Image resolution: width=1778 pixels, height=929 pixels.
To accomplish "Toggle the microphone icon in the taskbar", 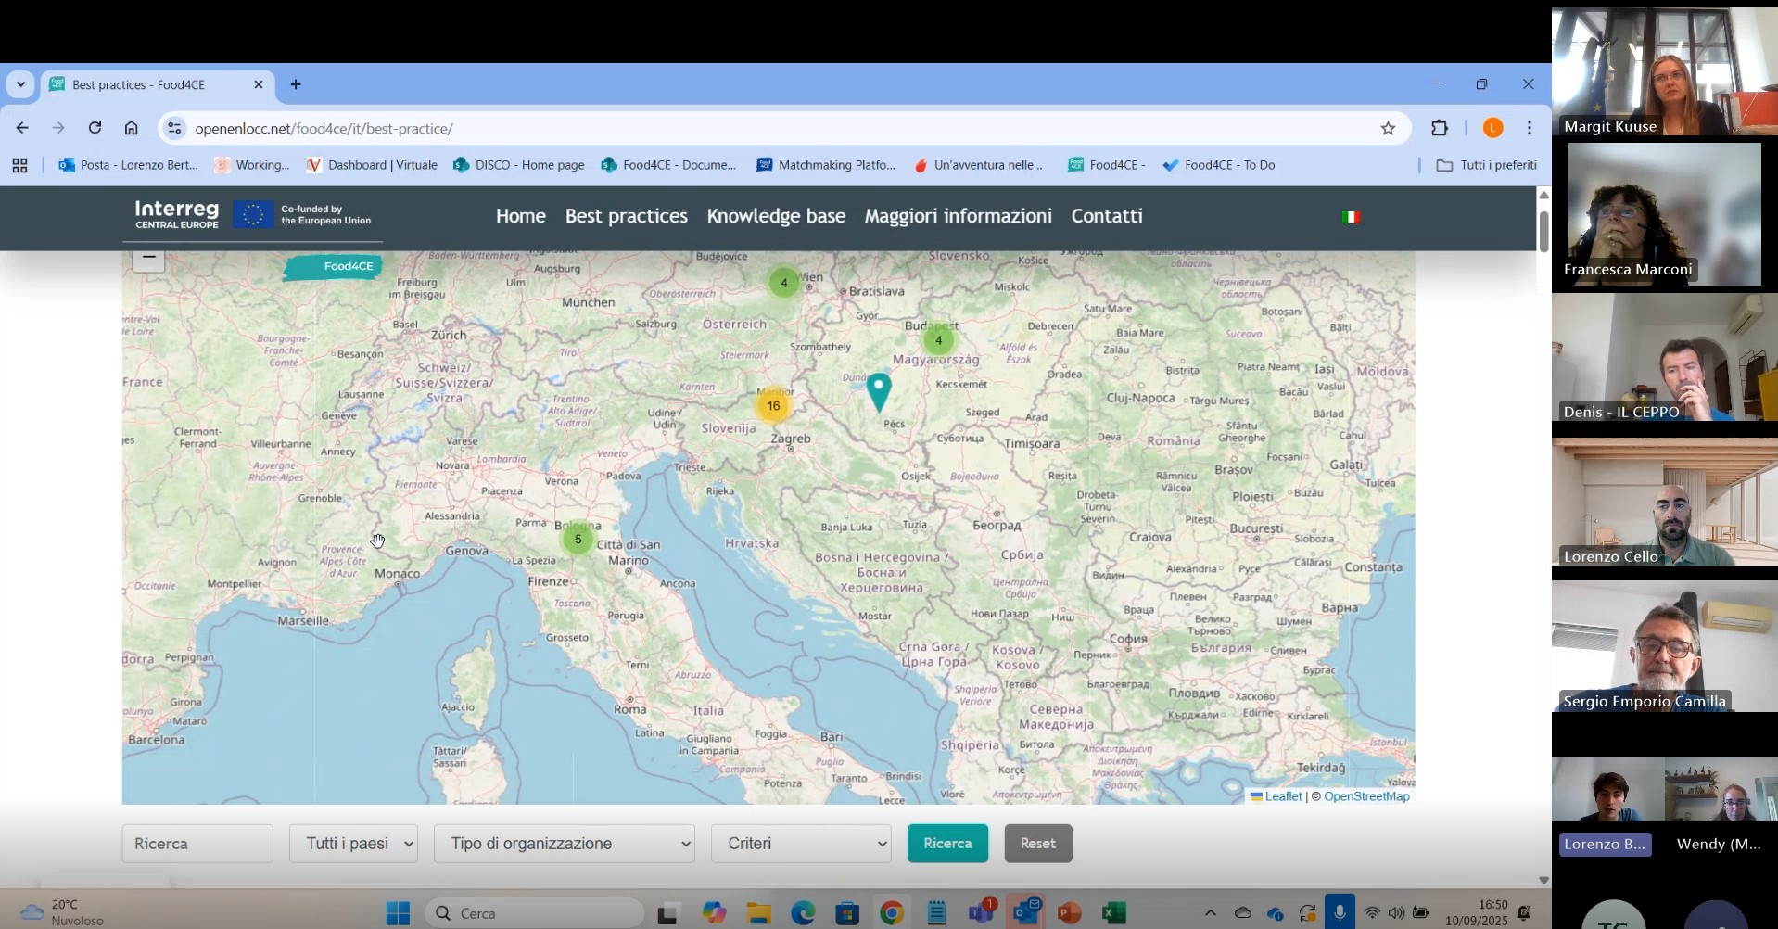I will pos(1339,912).
